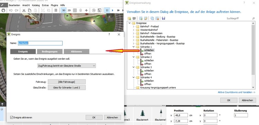Expand Bushaltestelle - Vergnügungspark - Busstop folder
The height and width of the screenshot is (125, 259).
[x=133, y=44]
